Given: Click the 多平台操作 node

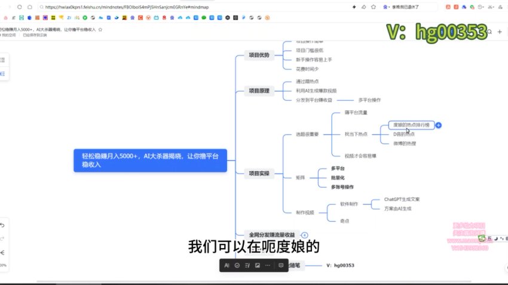Looking at the screenshot, I should 369,100.
